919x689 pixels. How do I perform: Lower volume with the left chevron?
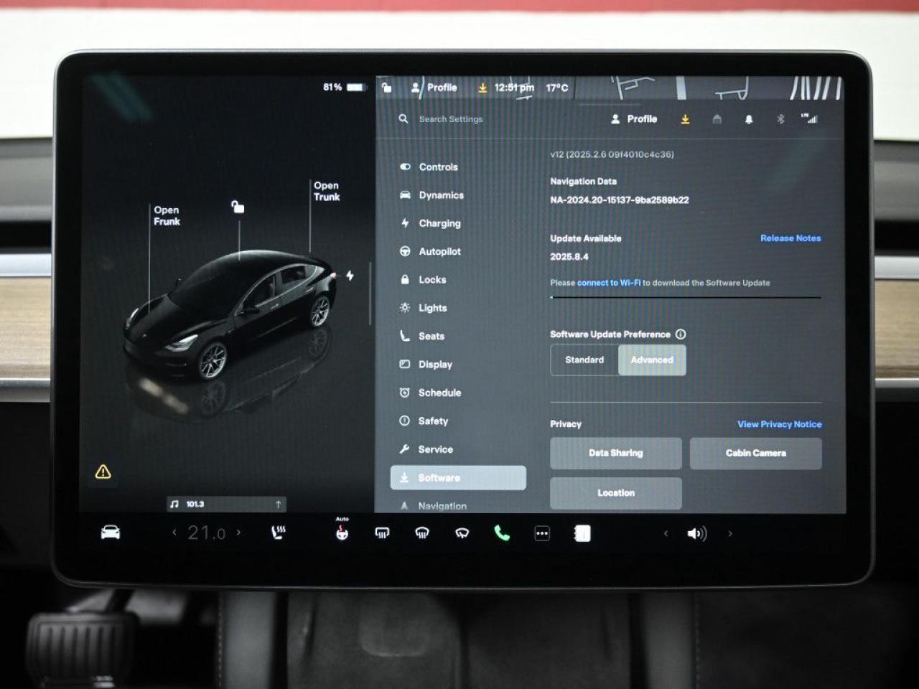pyautogui.click(x=666, y=533)
